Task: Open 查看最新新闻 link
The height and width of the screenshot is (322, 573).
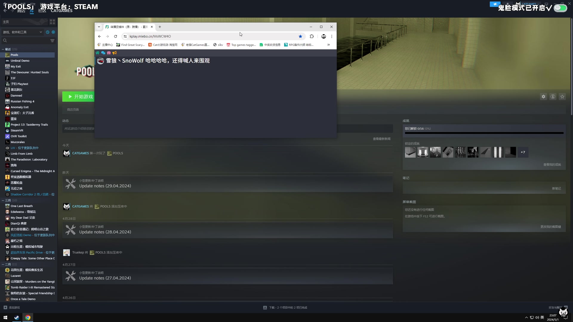Action: 381,139
